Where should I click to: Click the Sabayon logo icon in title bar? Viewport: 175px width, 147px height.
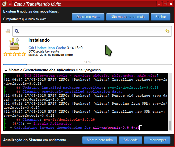(4, 4)
